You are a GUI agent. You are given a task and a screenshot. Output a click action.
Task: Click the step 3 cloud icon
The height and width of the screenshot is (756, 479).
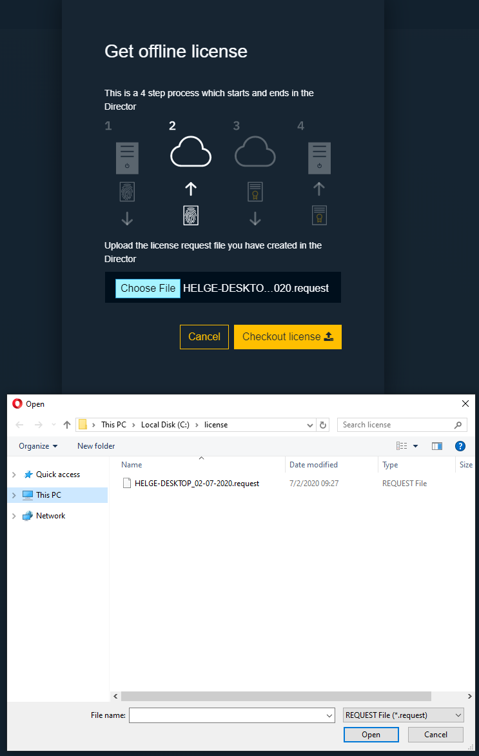(x=255, y=151)
